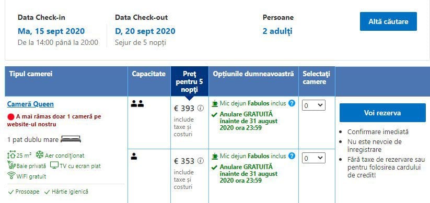Click the Voi rezerva button
The image size is (430, 203).
pyautogui.click(x=382, y=113)
